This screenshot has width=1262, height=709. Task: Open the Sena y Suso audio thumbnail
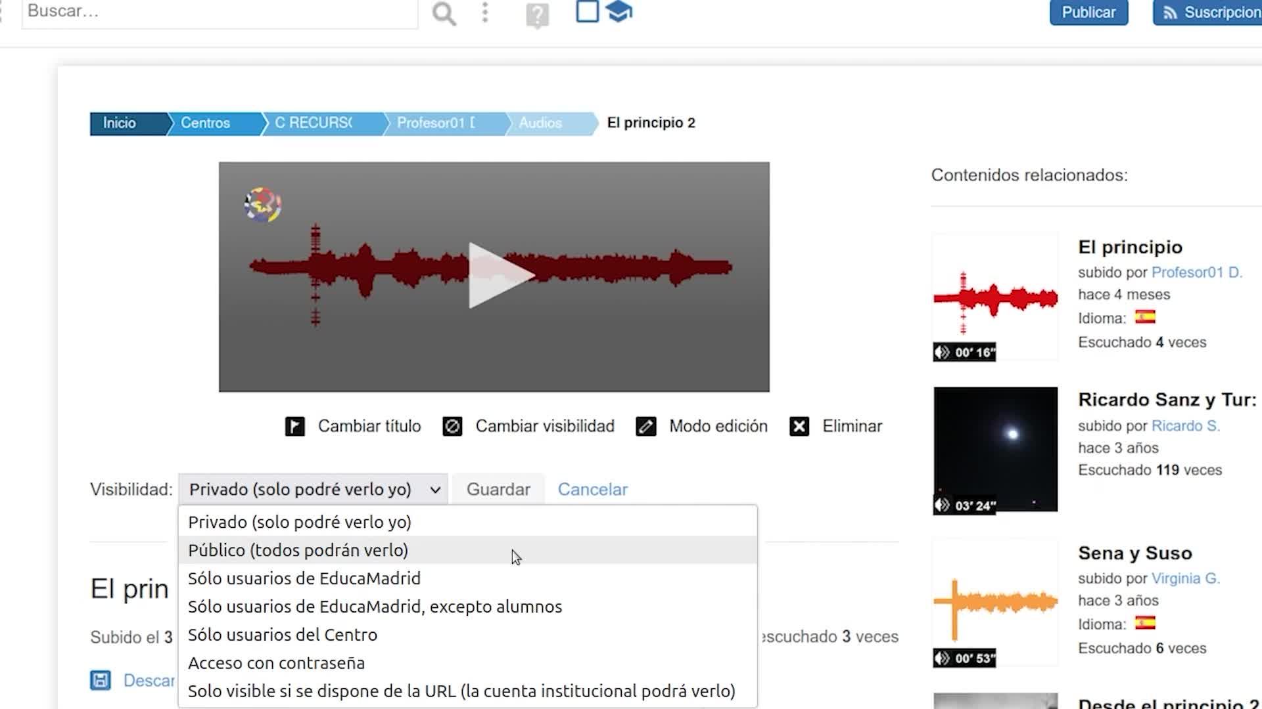tap(995, 603)
